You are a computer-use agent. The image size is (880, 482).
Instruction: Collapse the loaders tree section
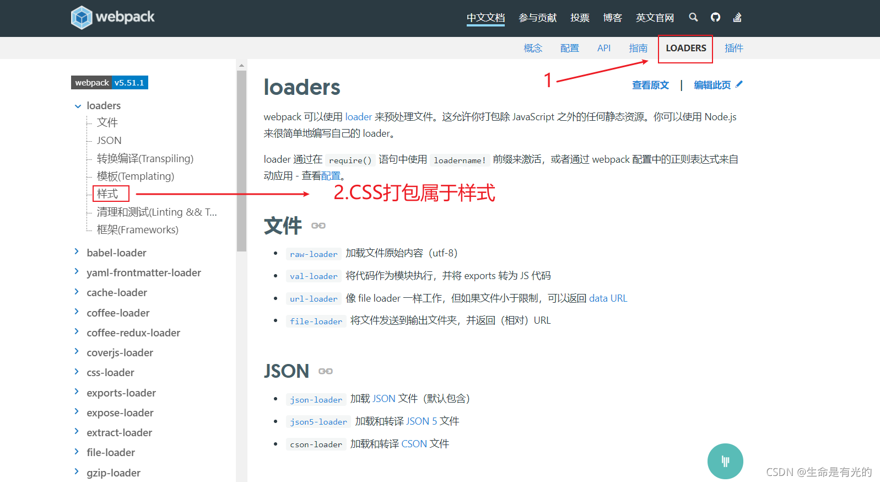78,106
